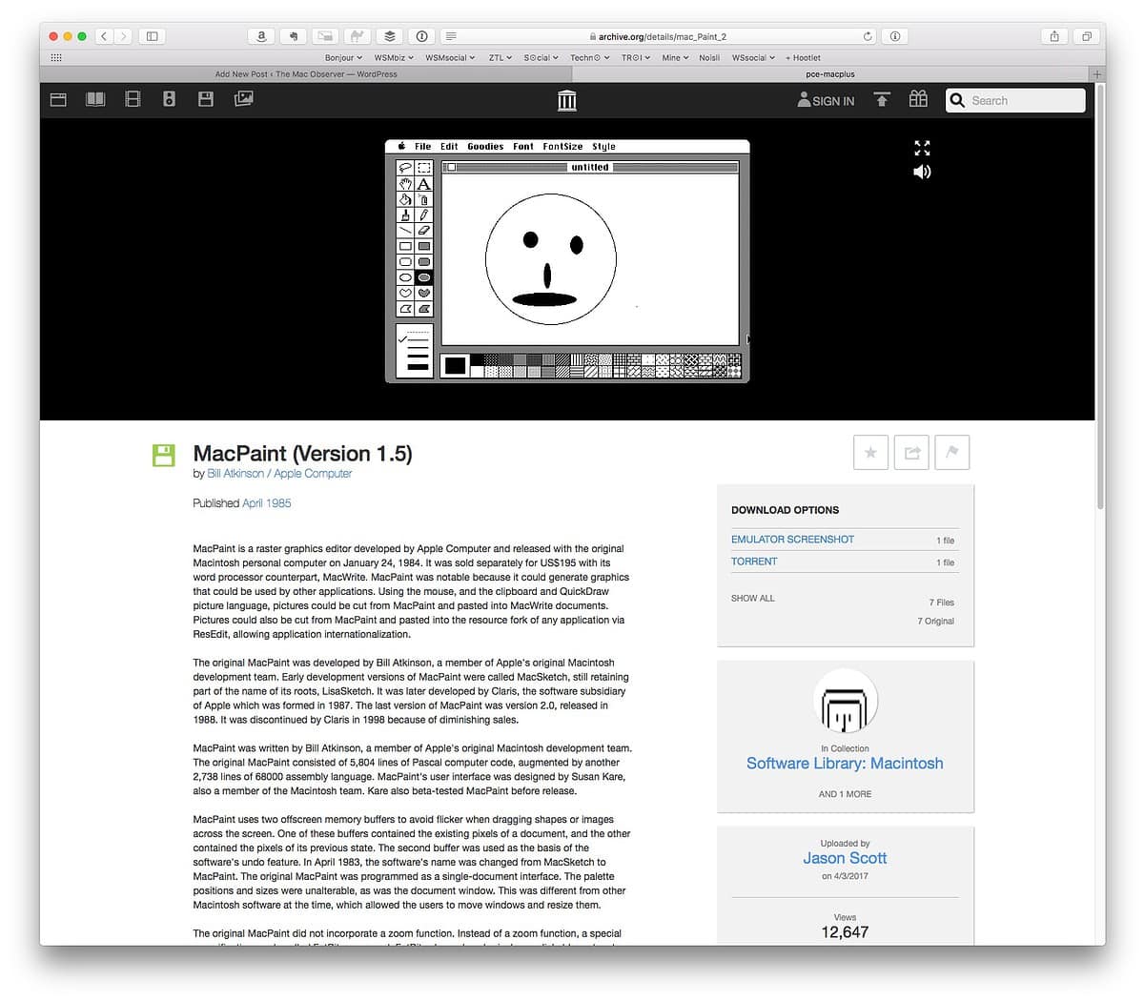Open the MacPaint File menu

[422, 147]
